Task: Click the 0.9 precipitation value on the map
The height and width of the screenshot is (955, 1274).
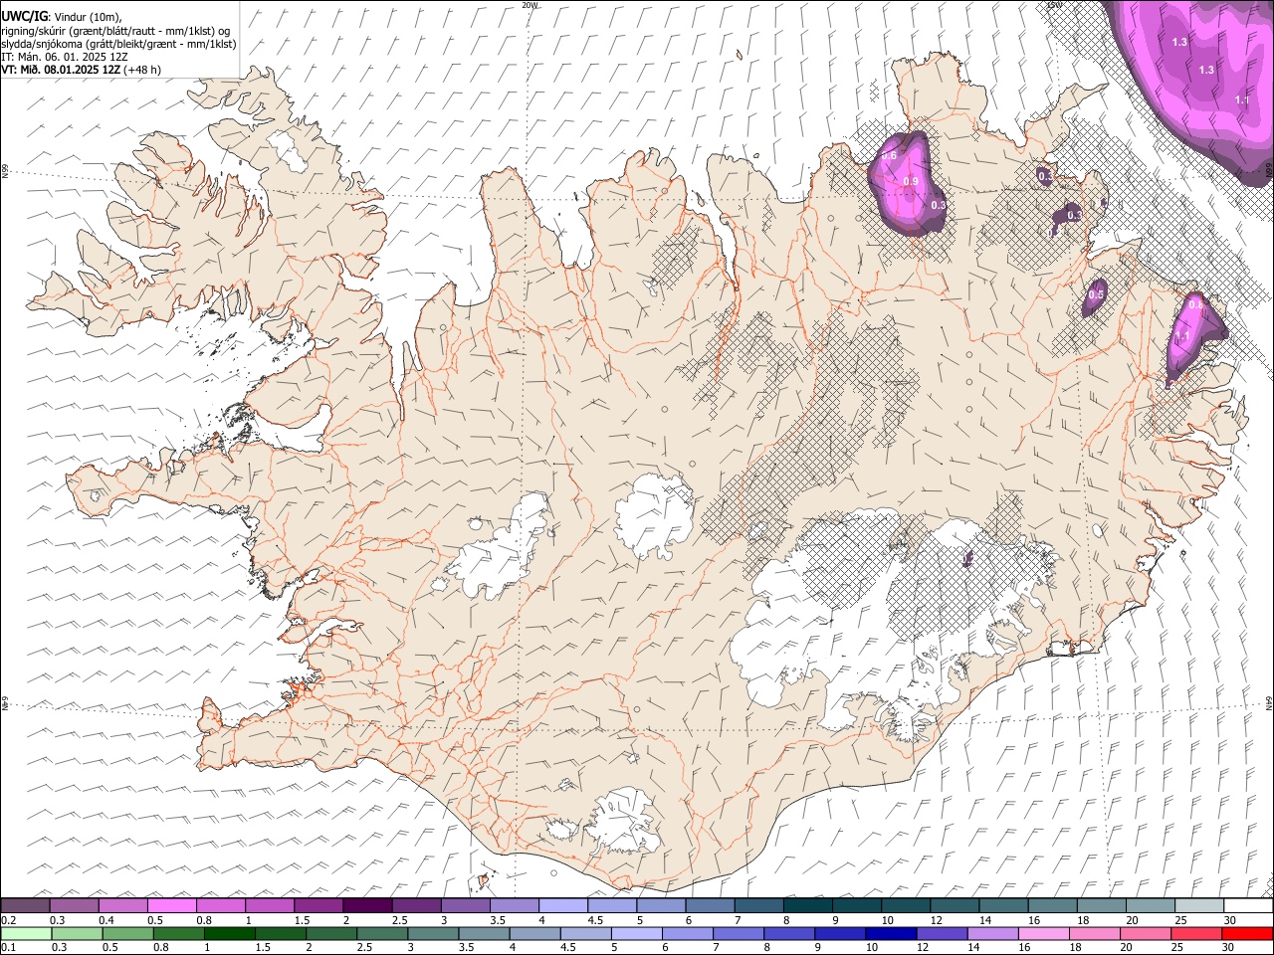Action: pos(911,181)
